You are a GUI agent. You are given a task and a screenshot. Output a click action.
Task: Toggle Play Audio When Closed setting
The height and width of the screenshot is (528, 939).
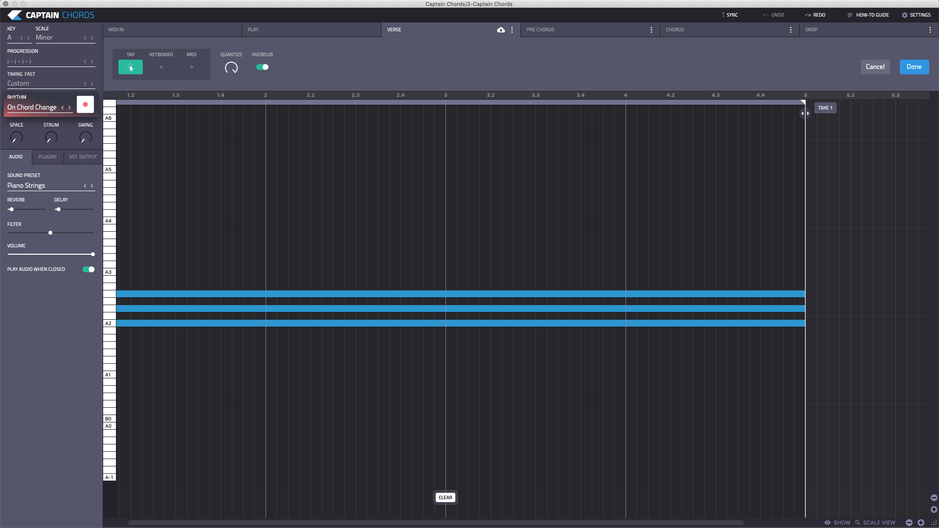click(89, 269)
